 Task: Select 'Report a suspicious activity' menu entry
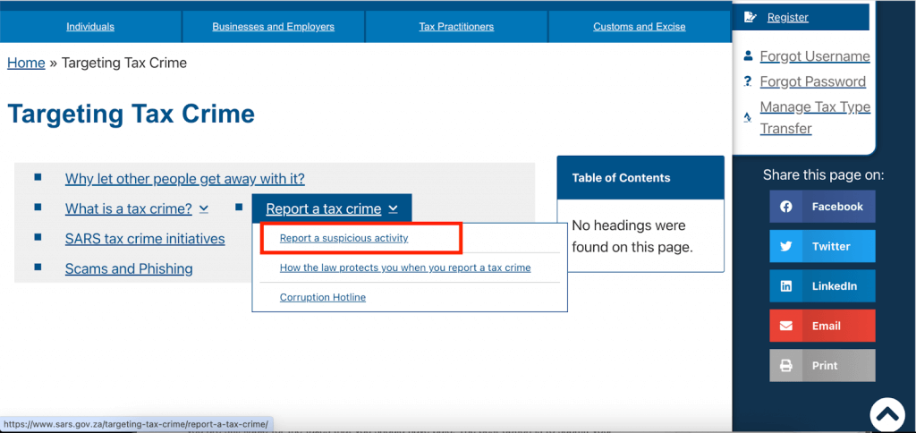point(343,238)
